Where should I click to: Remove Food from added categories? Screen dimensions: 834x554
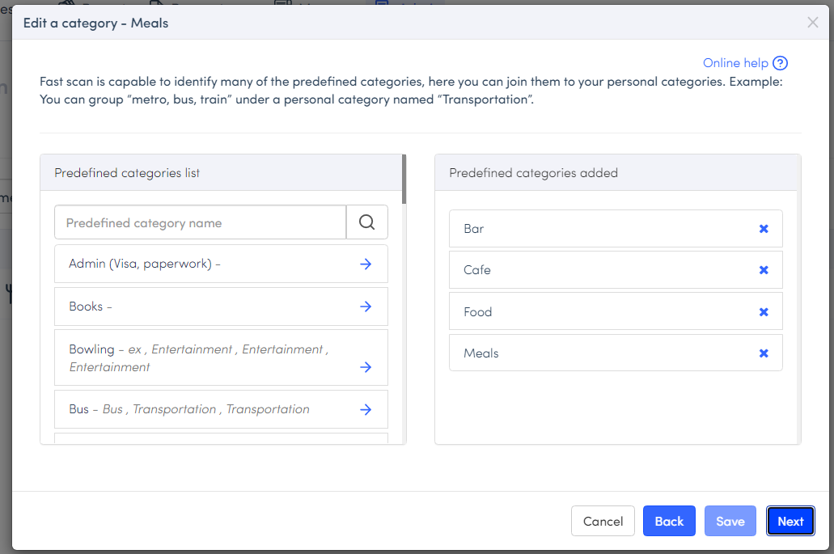click(763, 312)
